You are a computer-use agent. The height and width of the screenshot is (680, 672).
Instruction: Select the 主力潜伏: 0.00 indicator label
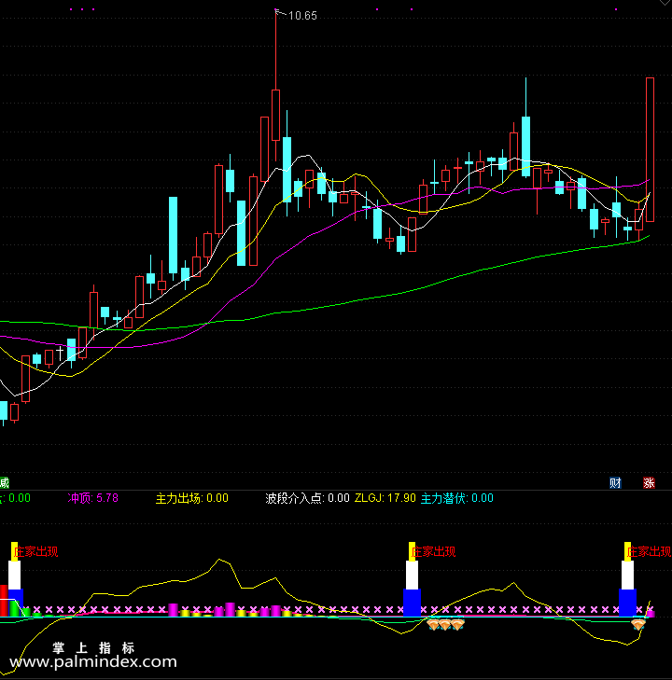pos(456,498)
